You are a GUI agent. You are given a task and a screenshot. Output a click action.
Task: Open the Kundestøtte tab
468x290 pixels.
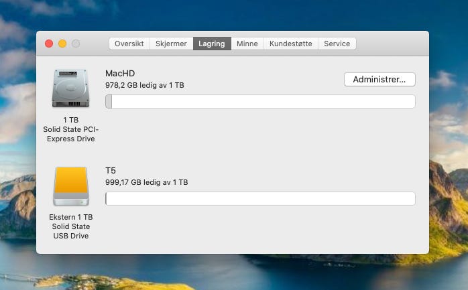(291, 44)
